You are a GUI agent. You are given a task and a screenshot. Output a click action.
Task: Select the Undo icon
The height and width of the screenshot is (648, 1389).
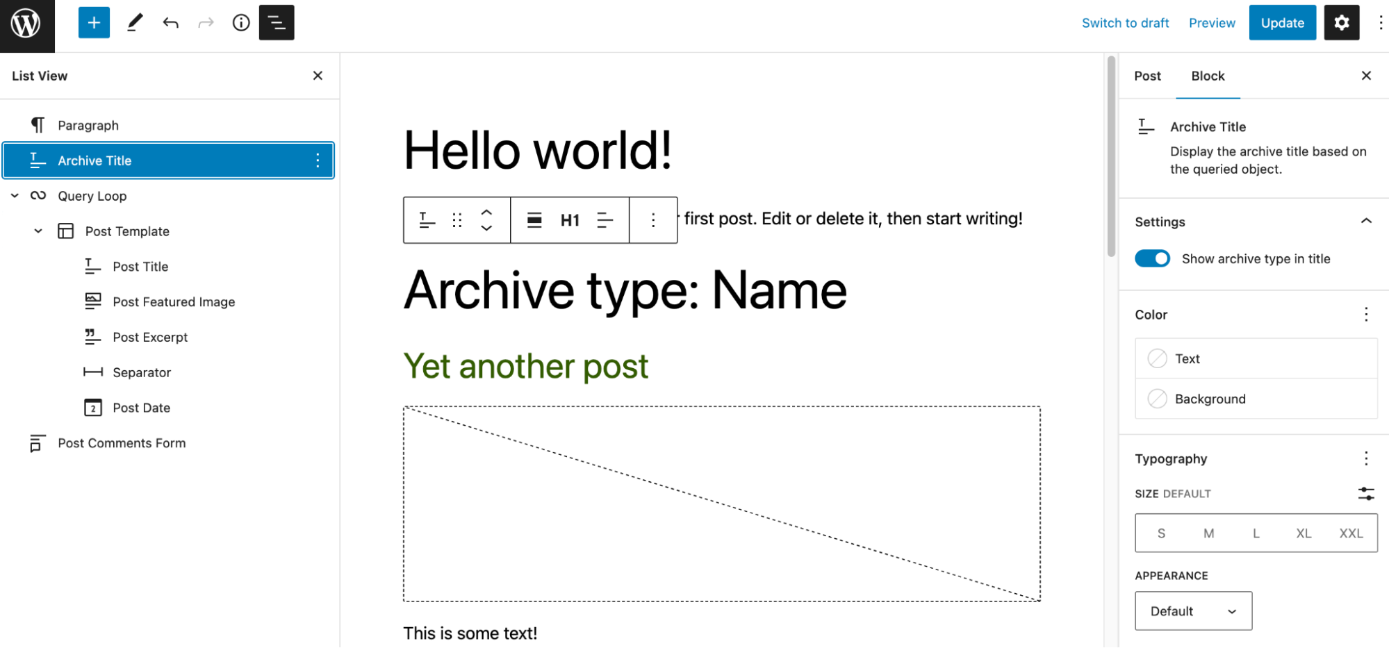pyautogui.click(x=170, y=22)
